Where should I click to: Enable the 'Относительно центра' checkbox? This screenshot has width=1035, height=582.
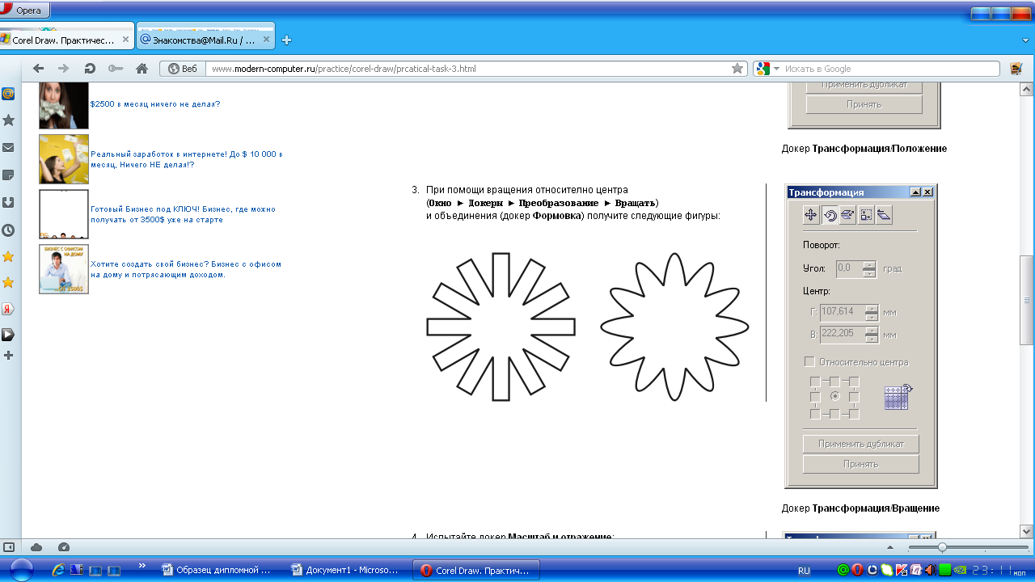tap(809, 362)
